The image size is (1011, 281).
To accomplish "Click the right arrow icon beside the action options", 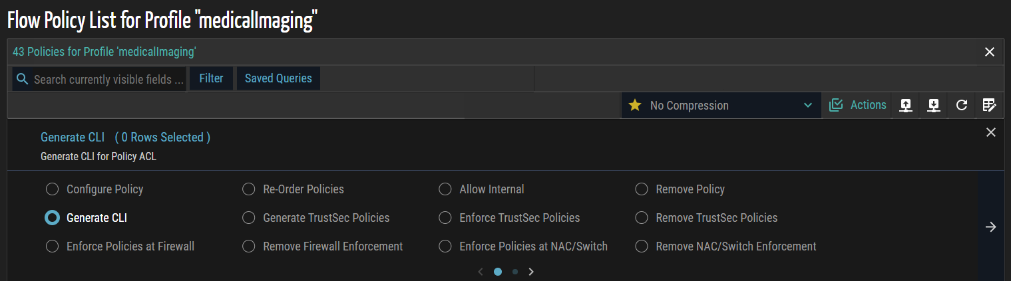I will [x=990, y=227].
